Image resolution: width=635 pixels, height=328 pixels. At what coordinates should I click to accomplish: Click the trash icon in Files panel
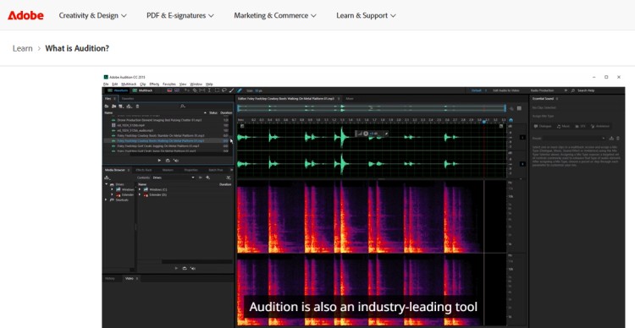137,106
